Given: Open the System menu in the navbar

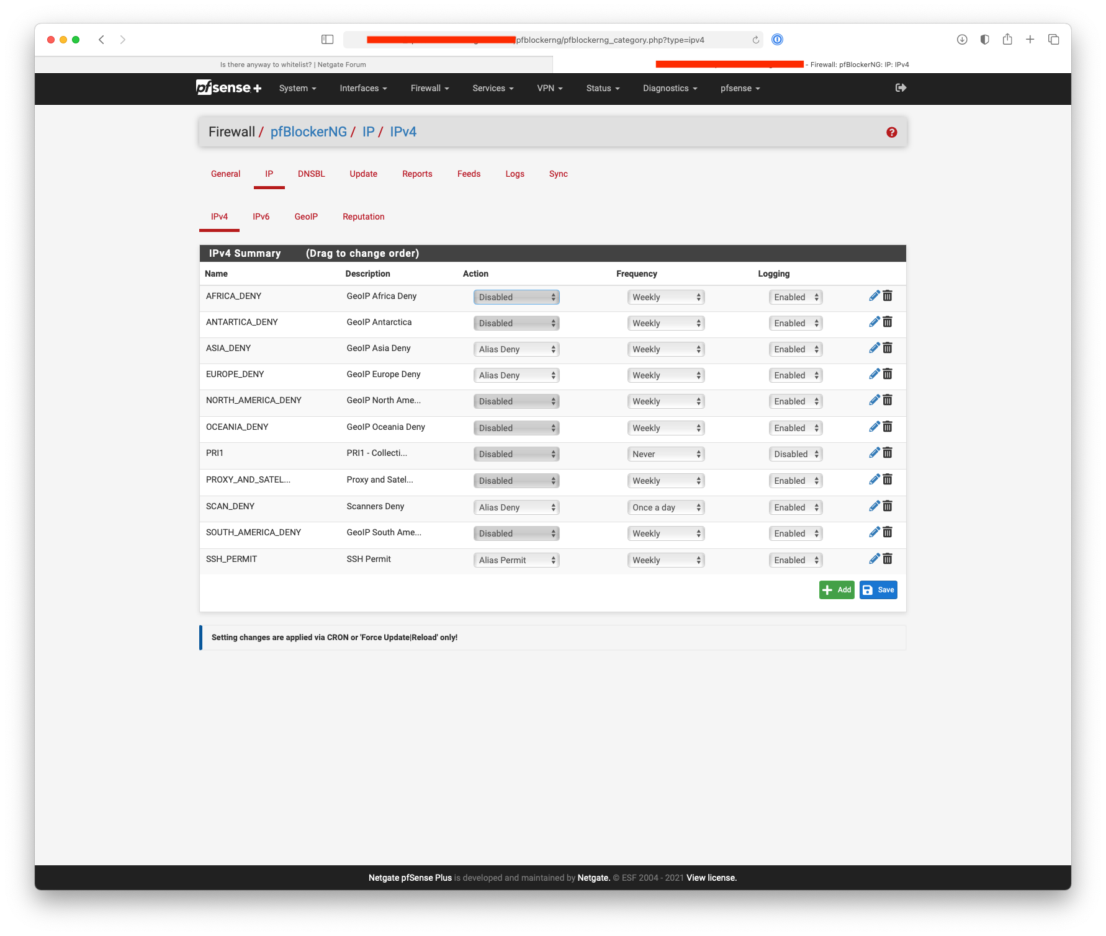Looking at the screenshot, I should (x=297, y=88).
